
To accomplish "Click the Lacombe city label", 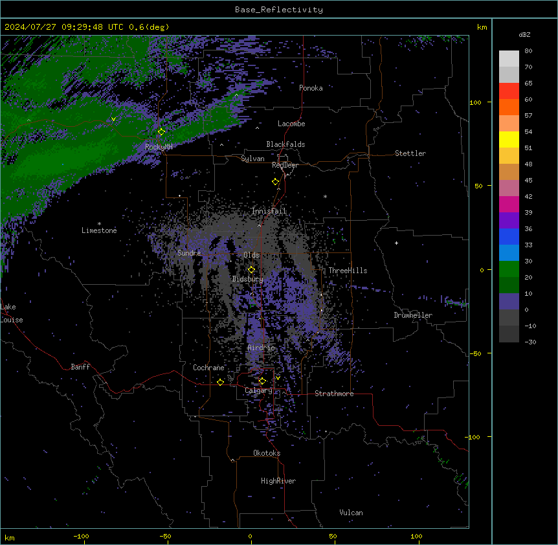I will (x=291, y=124).
